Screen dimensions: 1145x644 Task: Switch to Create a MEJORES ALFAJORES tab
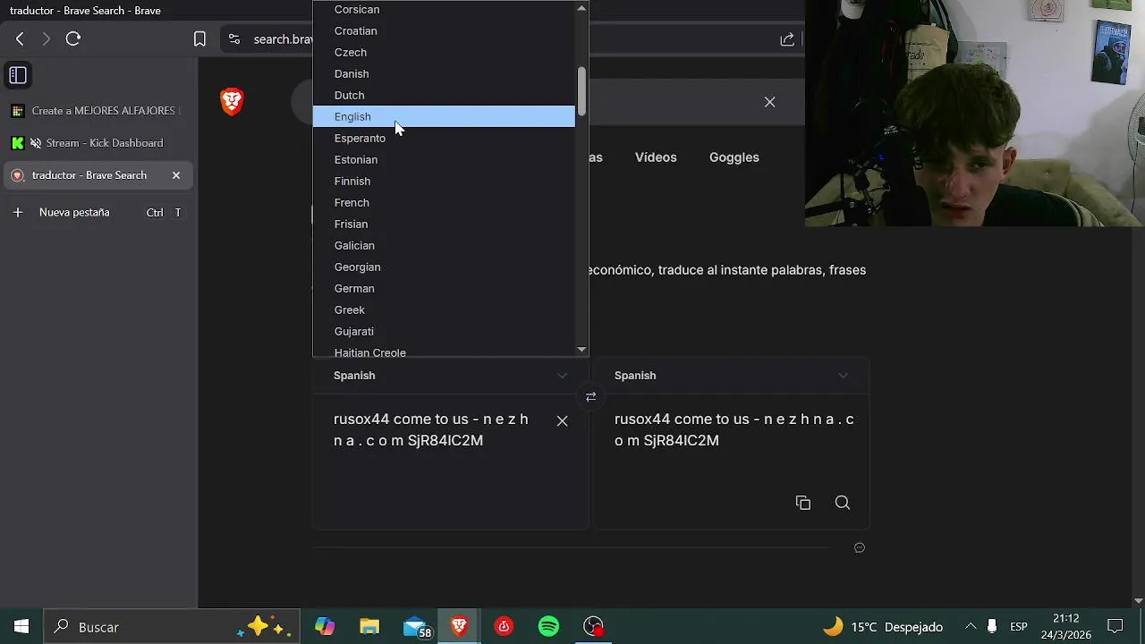[98, 111]
